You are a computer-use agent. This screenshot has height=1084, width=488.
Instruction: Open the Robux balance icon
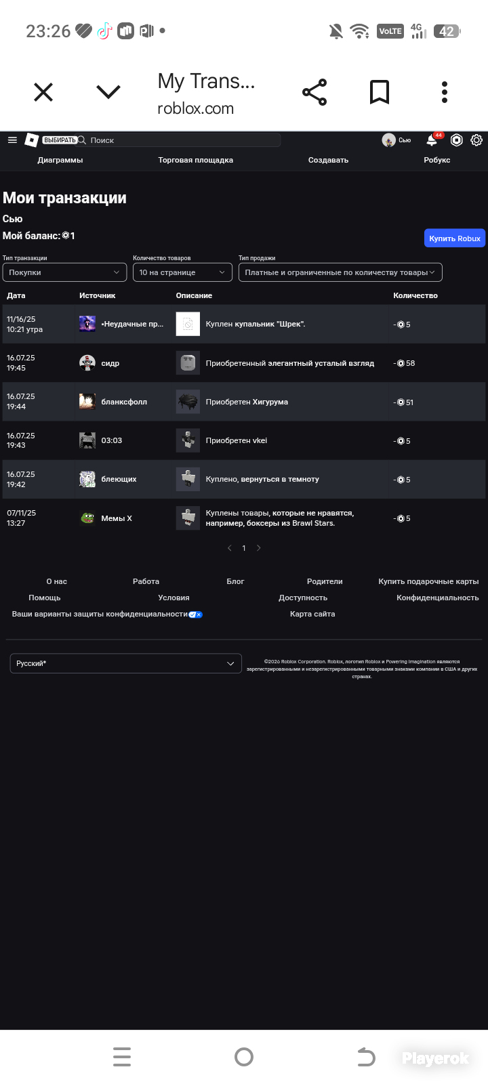point(457,140)
